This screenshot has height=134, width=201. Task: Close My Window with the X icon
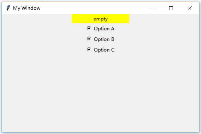[x=189, y=8]
